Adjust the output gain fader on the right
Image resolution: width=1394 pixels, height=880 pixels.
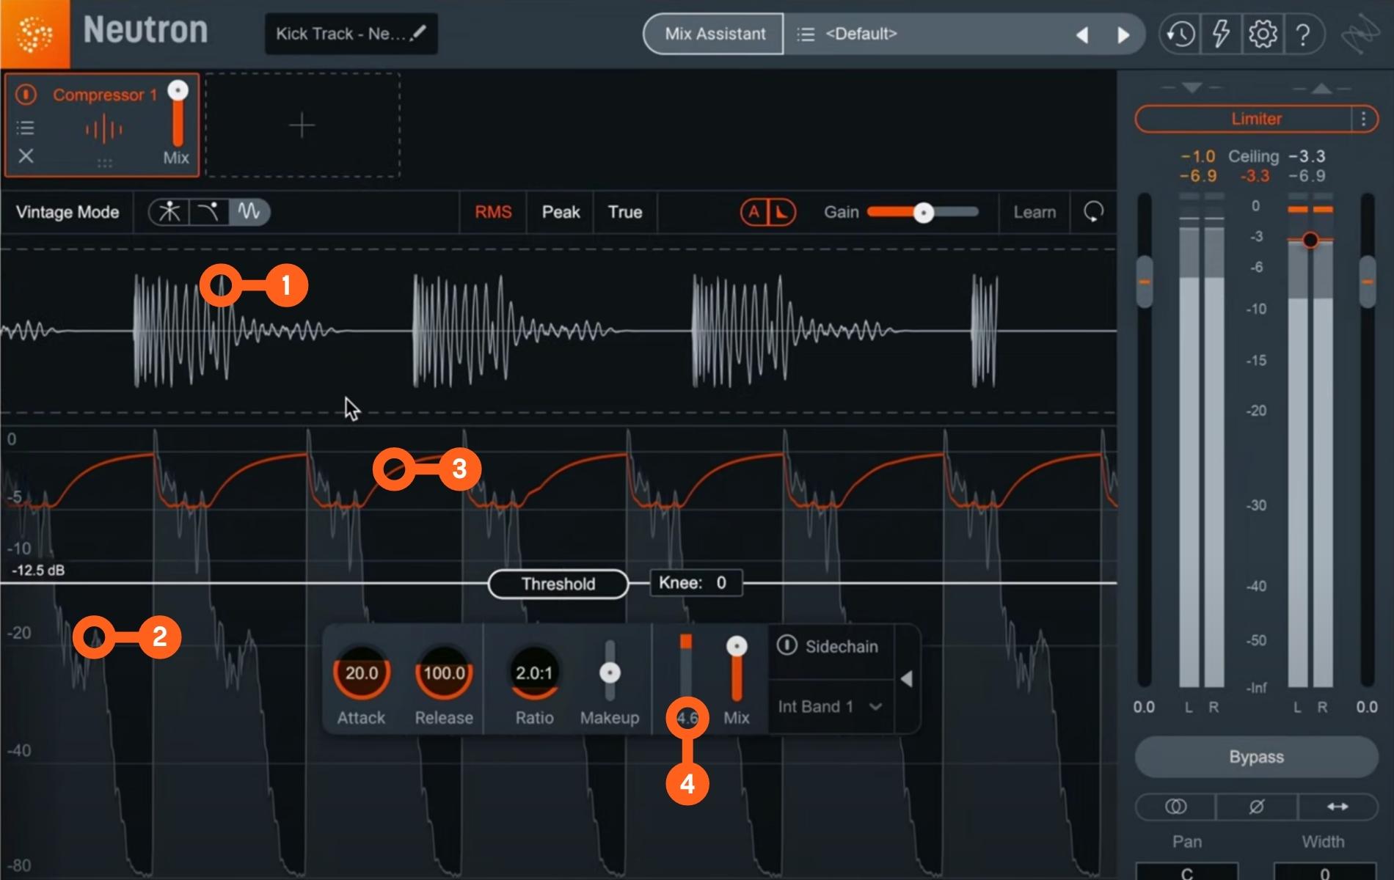tap(1368, 282)
